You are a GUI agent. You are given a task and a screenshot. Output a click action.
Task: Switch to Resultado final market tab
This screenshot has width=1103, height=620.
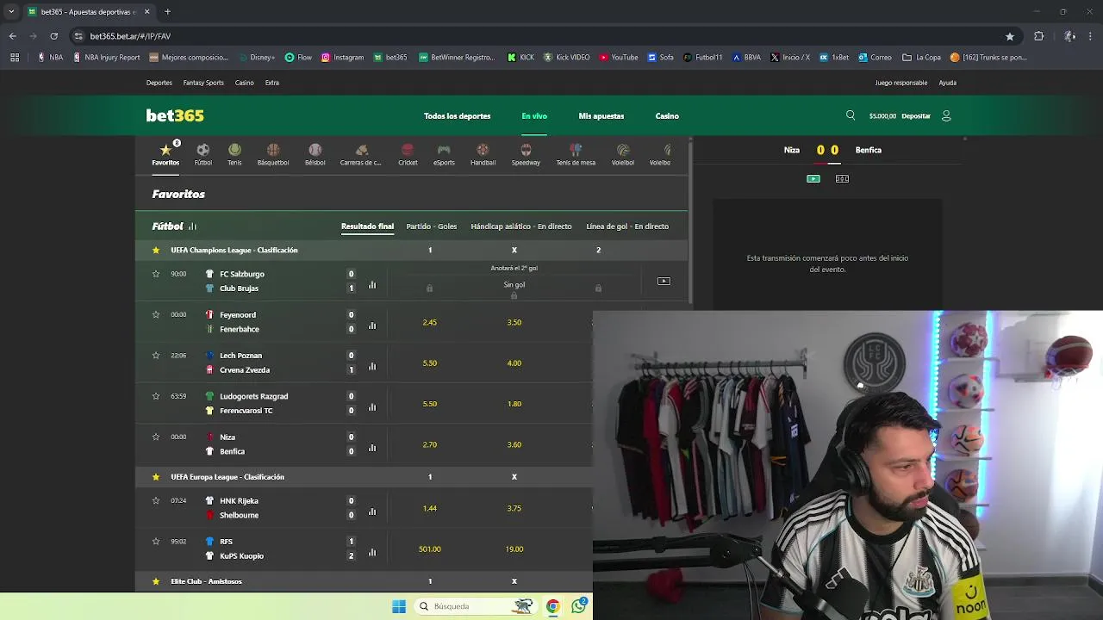coord(367,226)
